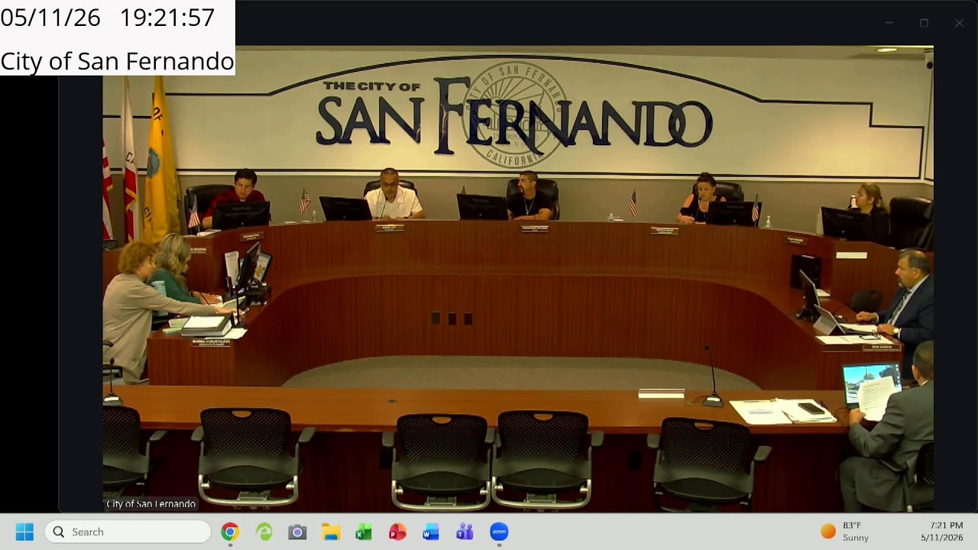The image size is (978, 550).
Task: Open PowerPoint from the taskbar
Action: 397,532
